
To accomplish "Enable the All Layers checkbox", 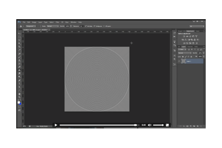I will point(104,26).
